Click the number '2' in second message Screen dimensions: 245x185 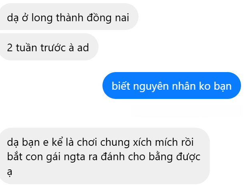[x=10, y=48]
